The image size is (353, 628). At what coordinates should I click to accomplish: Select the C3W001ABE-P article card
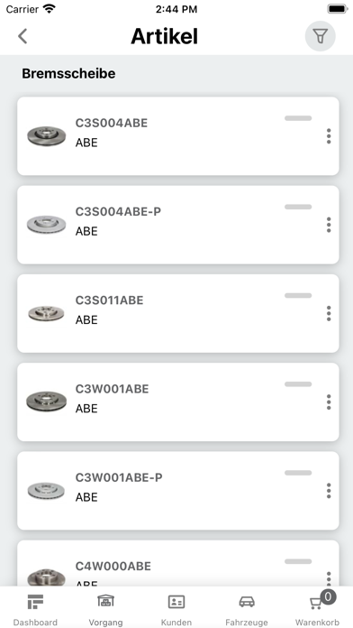178,491
